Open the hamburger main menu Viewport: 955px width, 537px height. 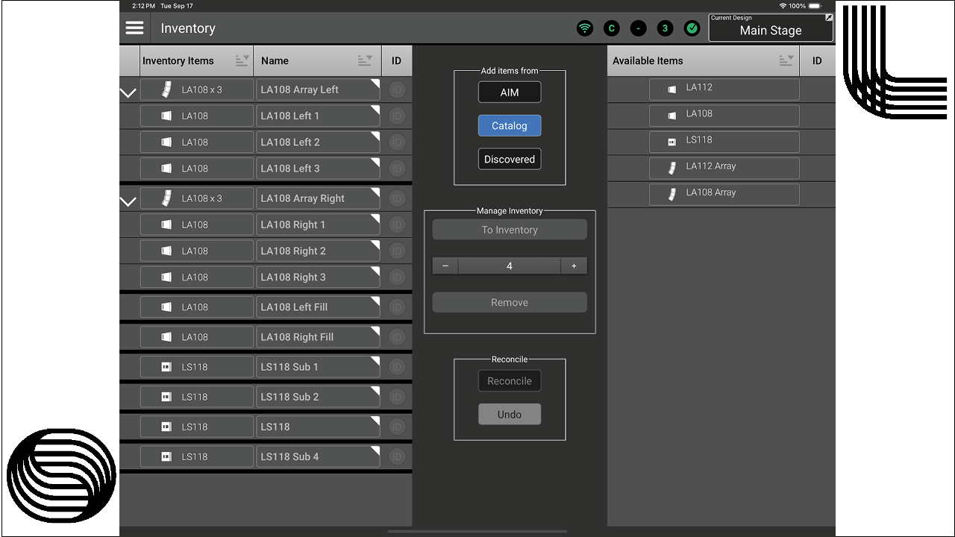134,28
